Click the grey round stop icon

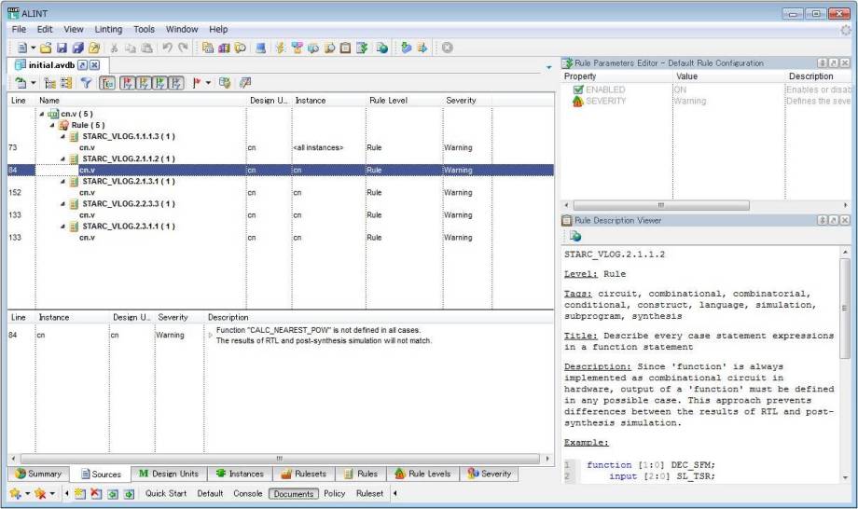coord(447,48)
